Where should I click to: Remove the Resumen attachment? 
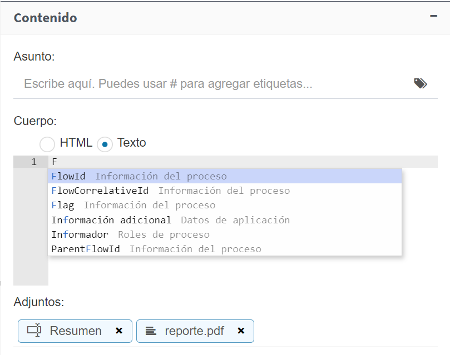pyautogui.click(x=119, y=331)
